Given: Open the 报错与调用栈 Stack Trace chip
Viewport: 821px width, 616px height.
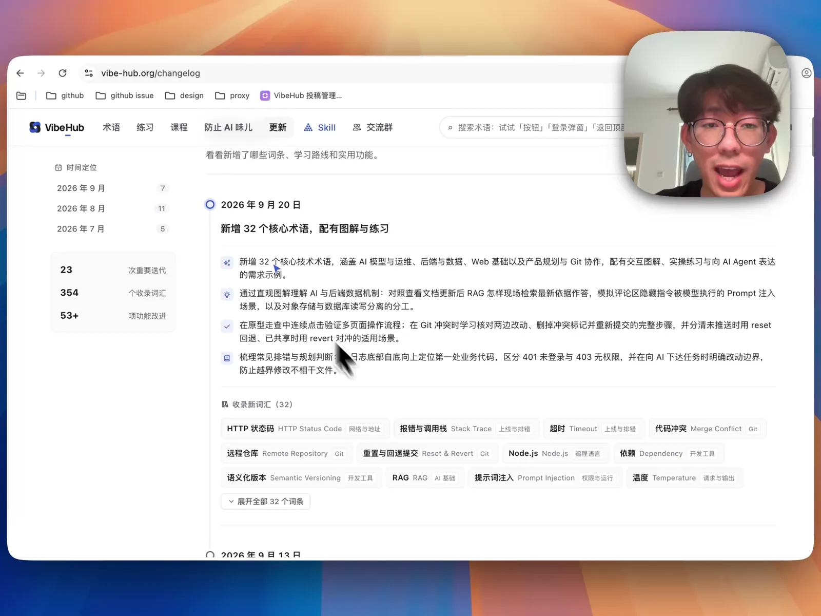Looking at the screenshot, I should tap(465, 429).
